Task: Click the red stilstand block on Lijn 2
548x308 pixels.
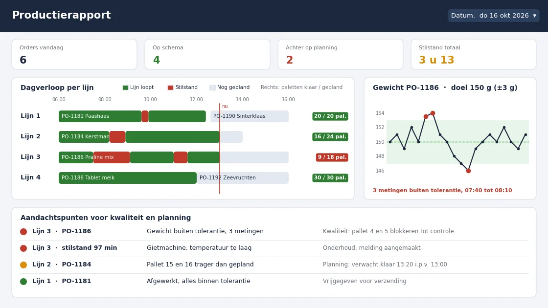Action: point(117,137)
